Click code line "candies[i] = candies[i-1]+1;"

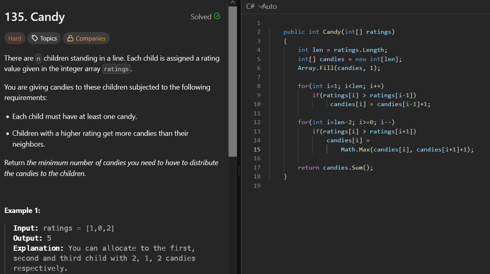pos(380,104)
